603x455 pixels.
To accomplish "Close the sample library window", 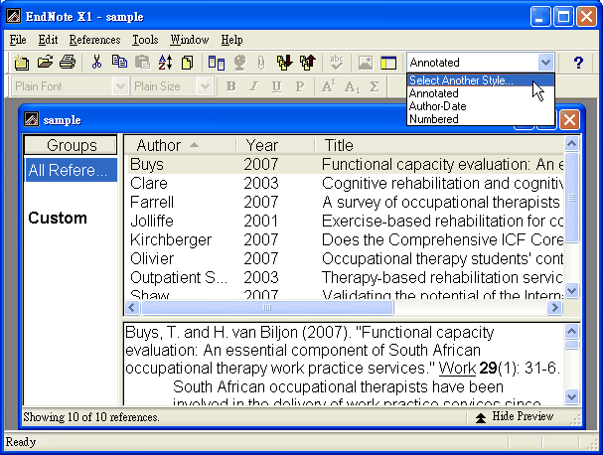I will click(x=569, y=119).
